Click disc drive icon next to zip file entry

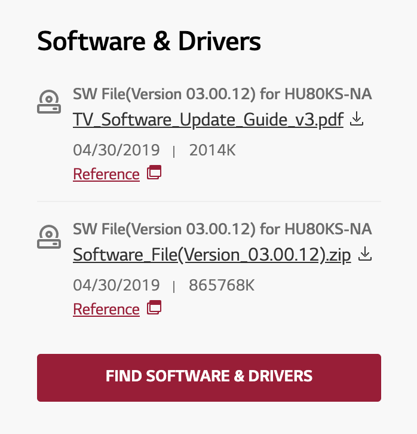coord(49,237)
